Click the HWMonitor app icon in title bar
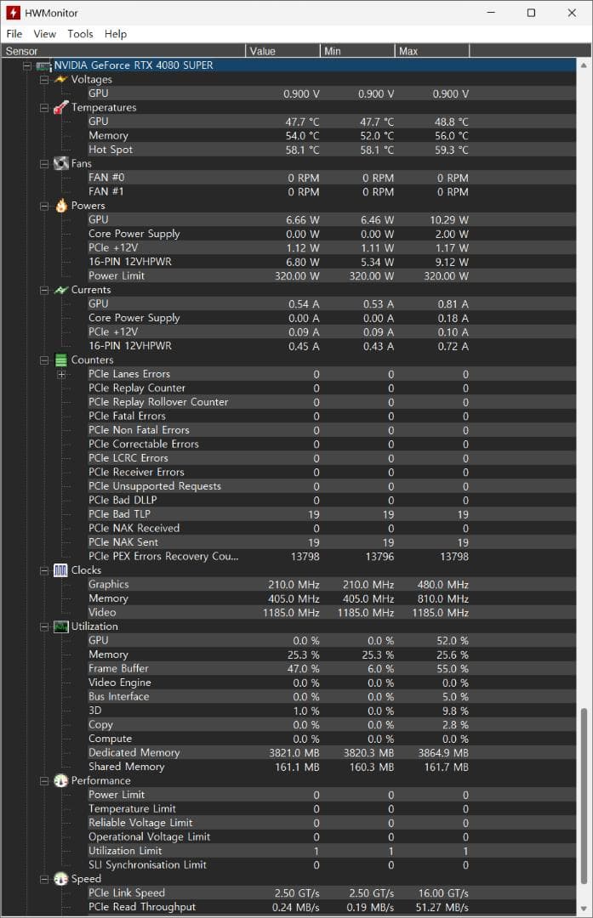Image resolution: width=593 pixels, height=918 pixels. [13, 12]
